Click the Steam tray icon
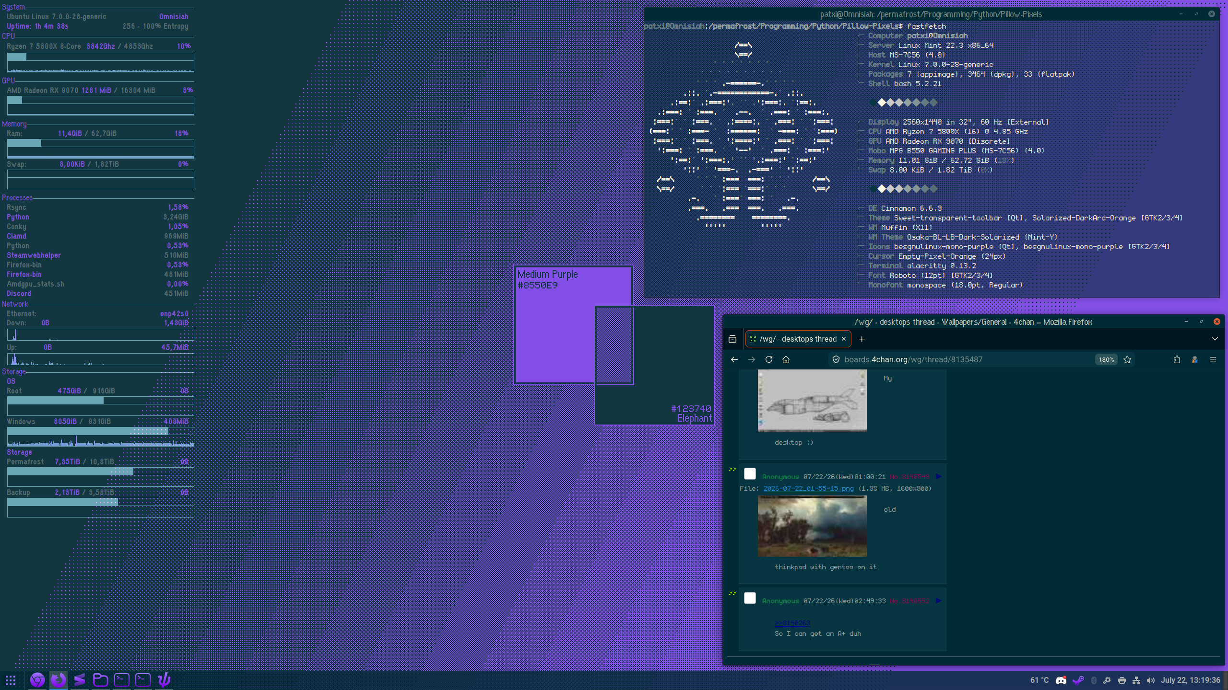The width and height of the screenshot is (1228, 690). [x=1078, y=680]
